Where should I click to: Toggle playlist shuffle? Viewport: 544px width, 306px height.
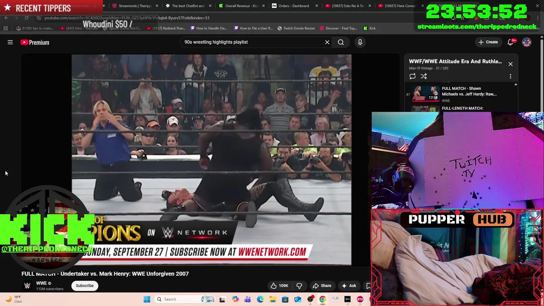[x=424, y=76]
